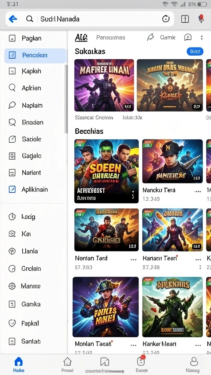Click the chat bubble icon near Gamle
Screen dimensions: 211x375
click(x=188, y=37)
